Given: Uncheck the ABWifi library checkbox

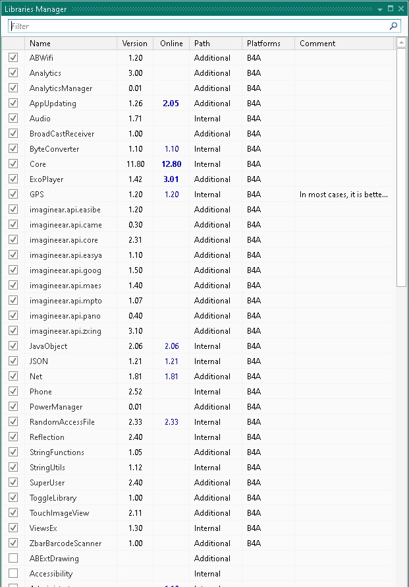Looking at the screenshot, I should (x=13, y=57).
